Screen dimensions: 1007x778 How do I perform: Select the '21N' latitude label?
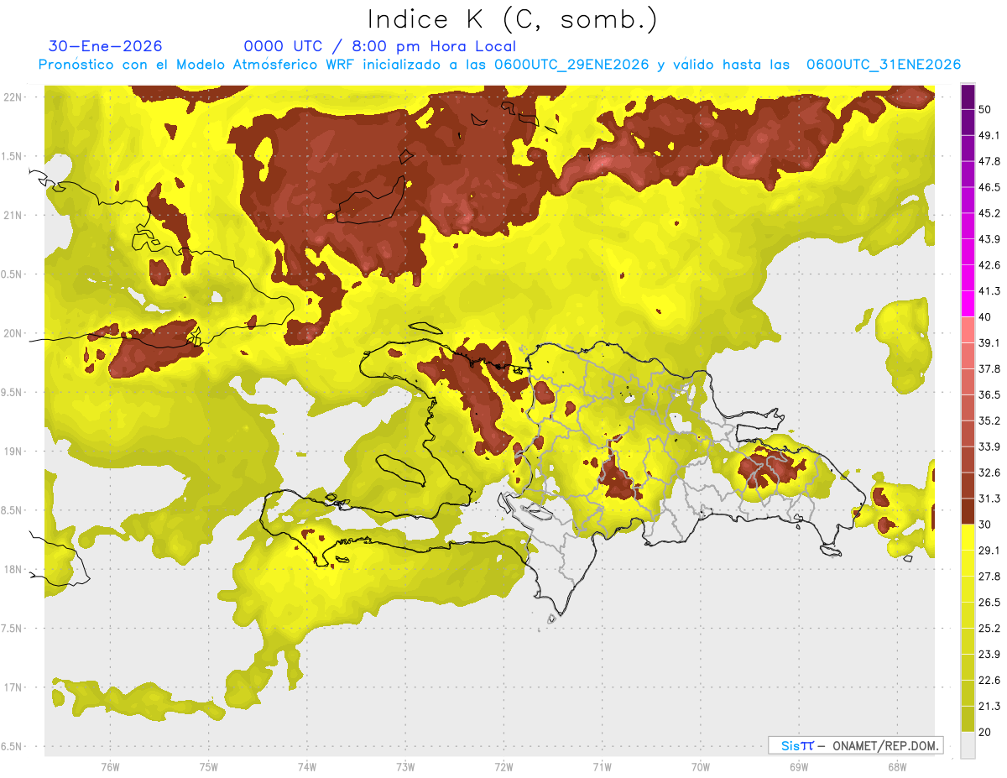pyautogui.click(x=14, y=216)
